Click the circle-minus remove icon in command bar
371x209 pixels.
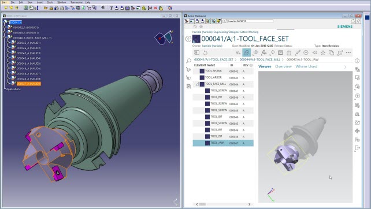click(x=306, y=53)
